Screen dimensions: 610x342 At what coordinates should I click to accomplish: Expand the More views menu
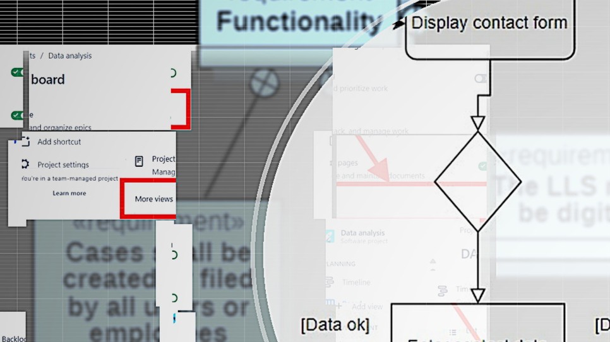tap(153, 199)
